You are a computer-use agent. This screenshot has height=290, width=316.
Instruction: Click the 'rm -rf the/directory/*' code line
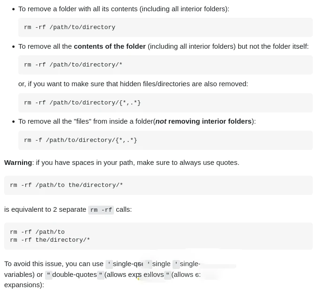pos(50,240)
